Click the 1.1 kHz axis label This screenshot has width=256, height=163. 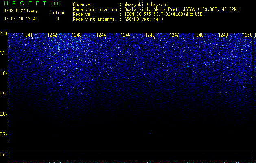point(4,53)
